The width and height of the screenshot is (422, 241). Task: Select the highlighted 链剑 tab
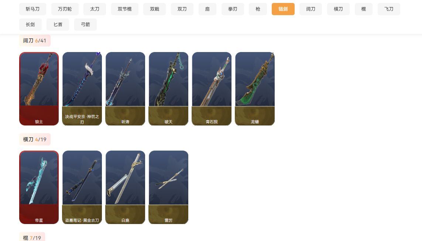click(283, 9)
